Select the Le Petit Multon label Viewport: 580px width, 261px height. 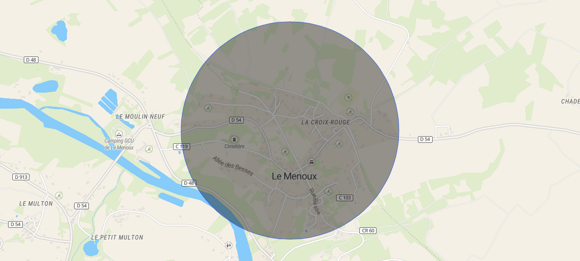pyautogui.click(x=117, y=237)
